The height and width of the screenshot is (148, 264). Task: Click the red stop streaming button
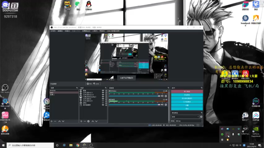[x=187, y=91]
